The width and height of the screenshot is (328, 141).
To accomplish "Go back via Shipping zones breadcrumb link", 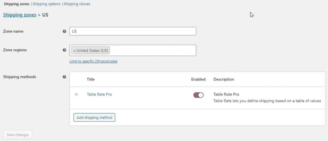I will pyautogui.click(x=20, y=15).
